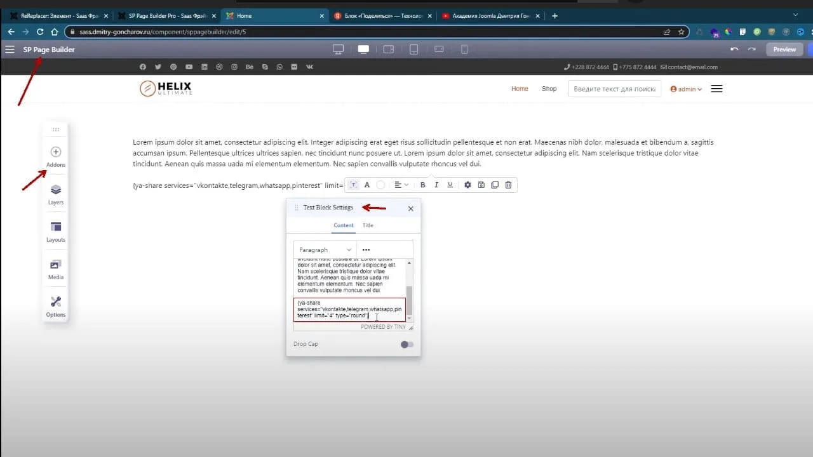Image resolution: width=813 pixels, height=457 pixels.
Task: Select the Content tab
Action: coord(344,225)
